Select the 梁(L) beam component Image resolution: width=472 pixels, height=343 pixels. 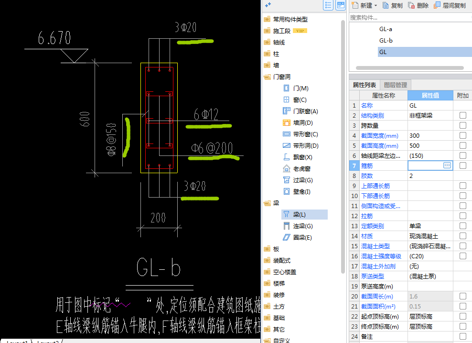pos(304,215)
